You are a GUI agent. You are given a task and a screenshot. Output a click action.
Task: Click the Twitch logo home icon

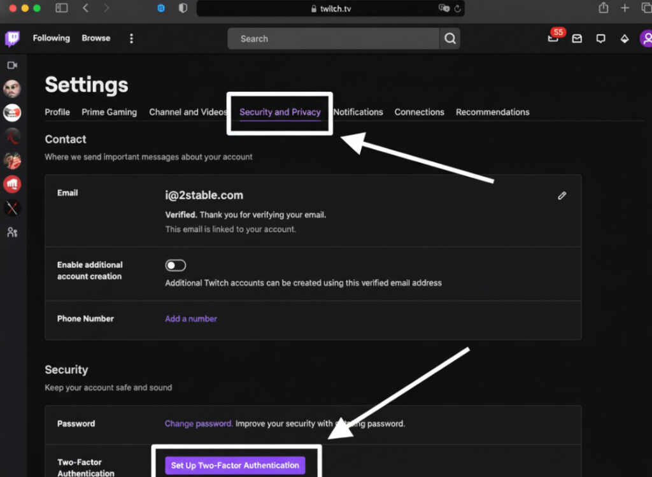click(12, 39)
